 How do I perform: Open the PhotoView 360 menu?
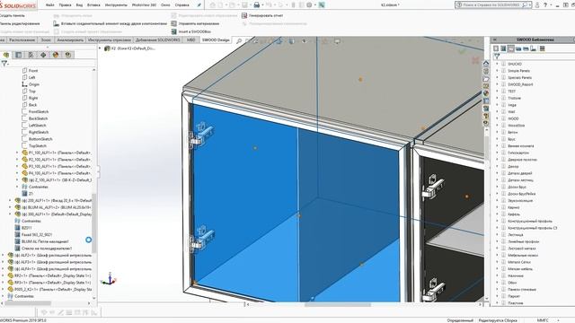pos(144,5)
